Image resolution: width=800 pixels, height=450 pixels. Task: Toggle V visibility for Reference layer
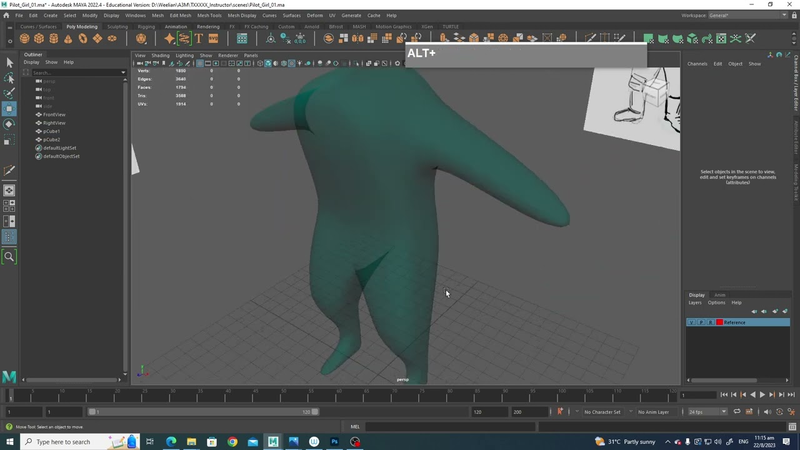[691, 322]
